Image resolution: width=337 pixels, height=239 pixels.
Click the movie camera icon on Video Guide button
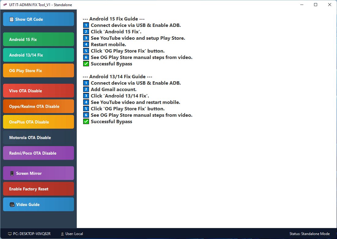[x=12, y=204]
